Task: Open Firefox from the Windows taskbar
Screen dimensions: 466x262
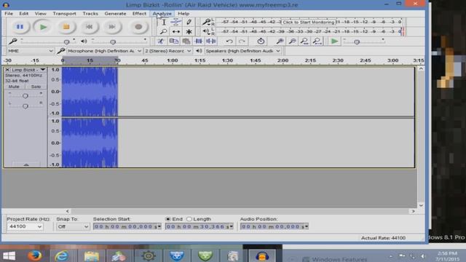Action: tap(34, 255)
